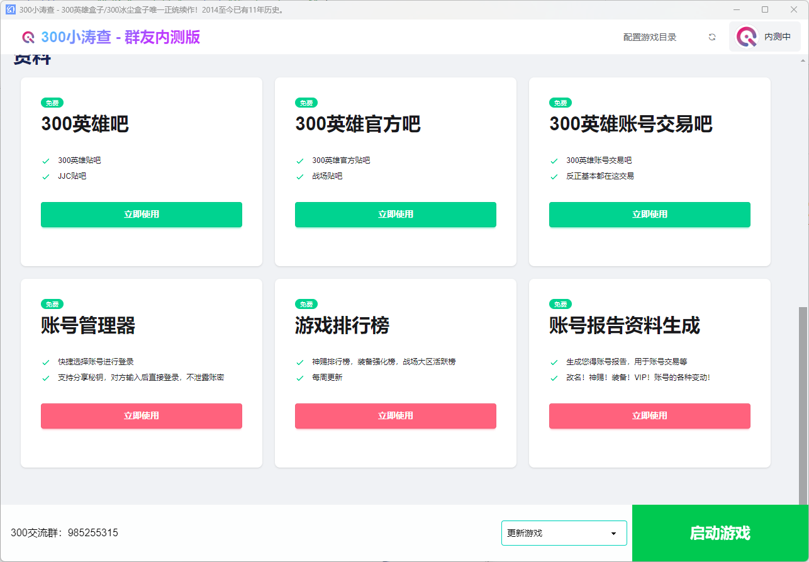Click the checkmark beside 300英雄官方贴吧
The height and width of the screenshot is (562, 809).
coord(300,161)
